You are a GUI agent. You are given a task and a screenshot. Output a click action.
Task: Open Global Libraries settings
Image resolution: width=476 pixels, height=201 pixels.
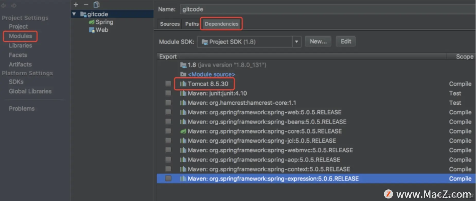click(x=30, y=91)
